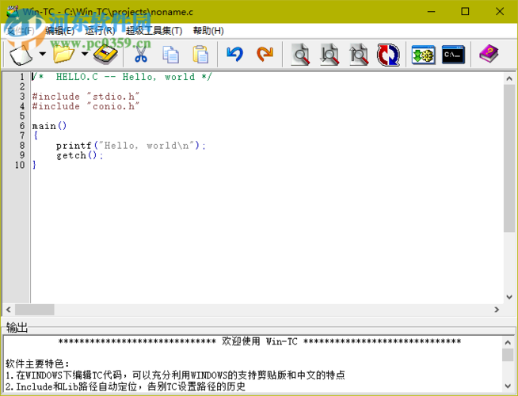518x396 pixels.
Task: Minimize the Win-TC window
Action: 431,12
